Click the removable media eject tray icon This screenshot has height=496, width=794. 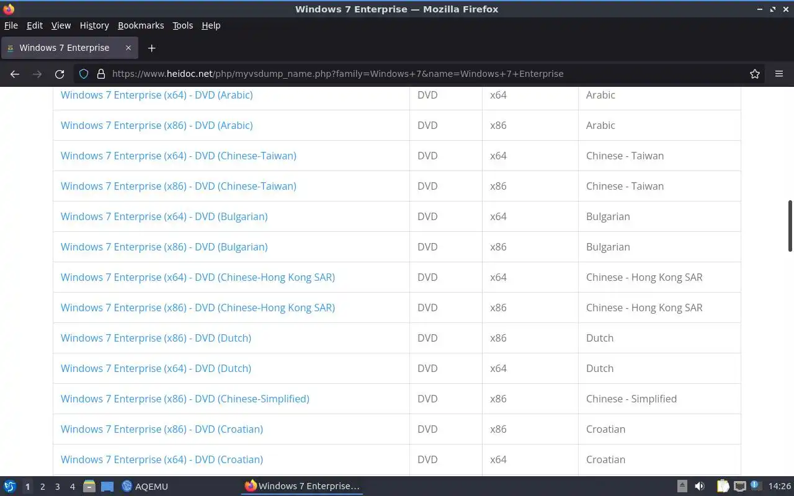pyautogui.click(x=682, y=486)
